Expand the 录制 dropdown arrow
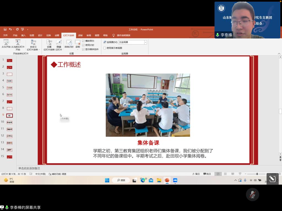Image resolution: width=282 pixels, height=211 pixels. (x=78, y=50)
